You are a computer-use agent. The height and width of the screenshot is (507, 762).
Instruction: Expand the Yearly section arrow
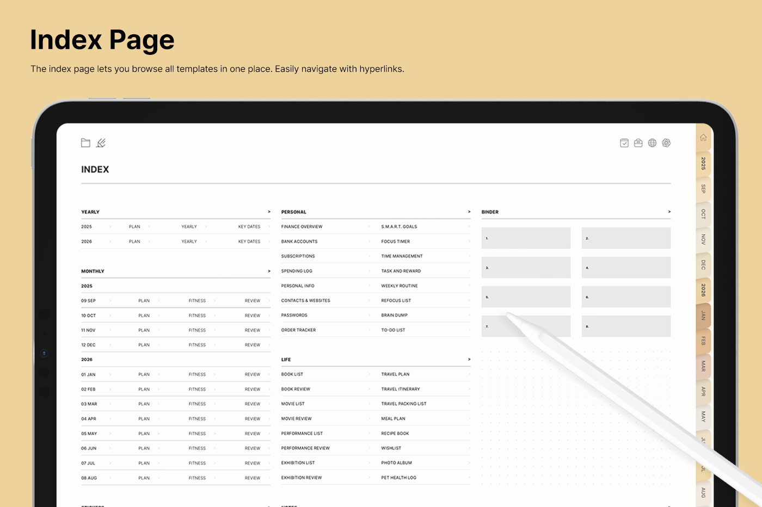coord(269,212)
